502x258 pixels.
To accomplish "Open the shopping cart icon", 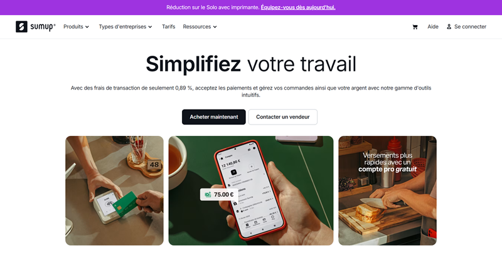I will [415, 27].
